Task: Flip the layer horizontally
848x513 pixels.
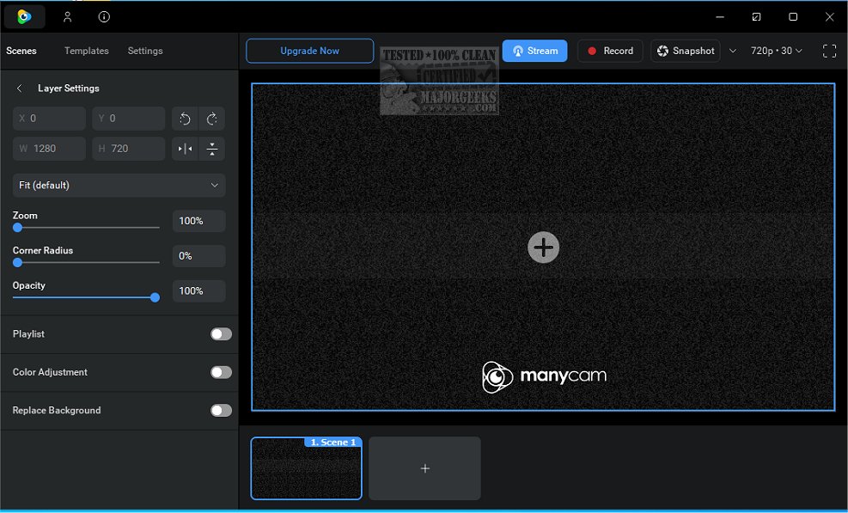Action: (185, 148)
